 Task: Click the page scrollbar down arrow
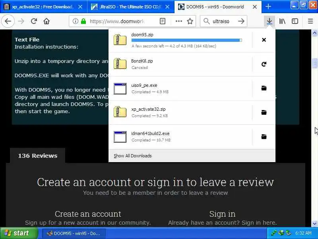314,223
